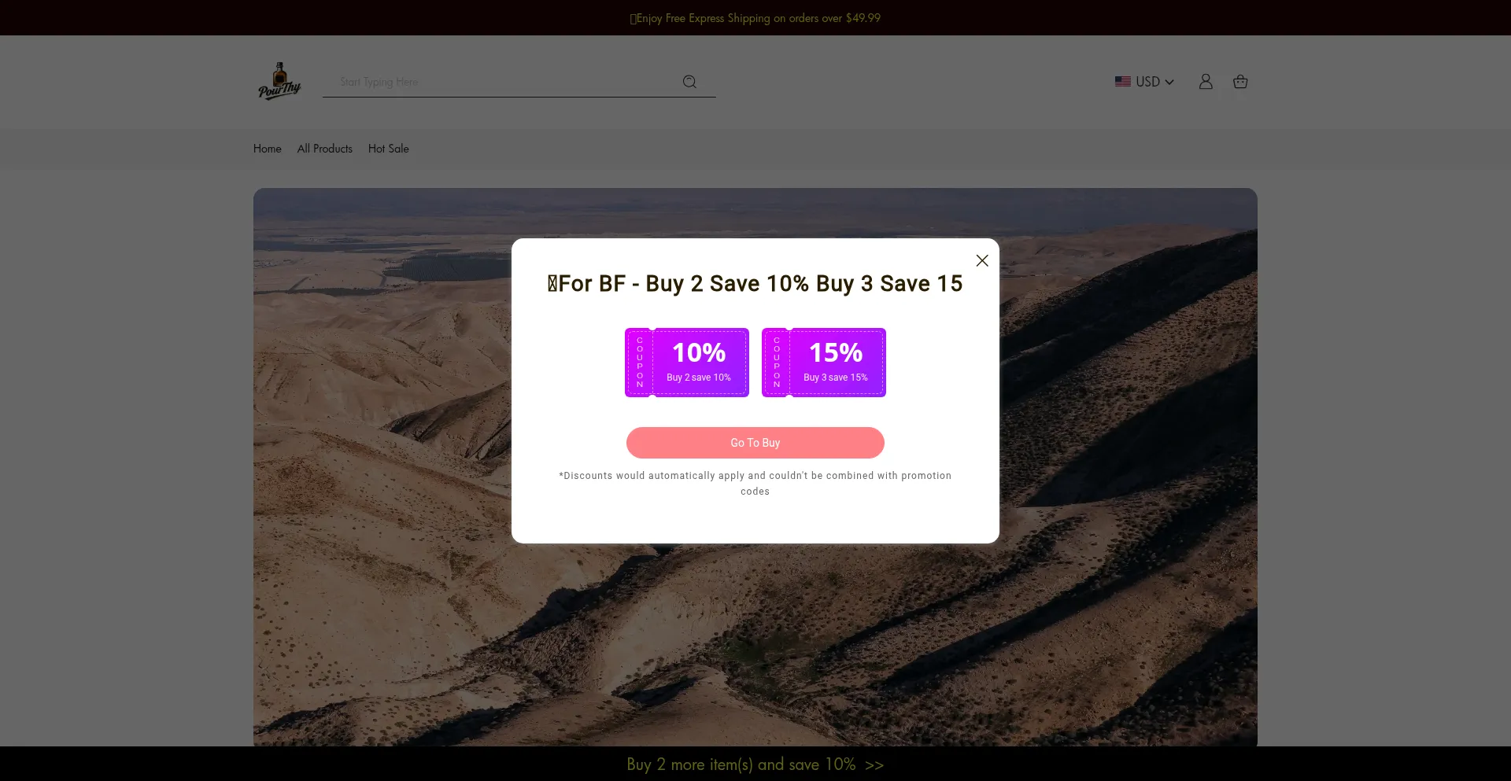Click the Go To Buy button
Image resolution: width=1511 pixels, height=781 pixels.
[755, 443]
